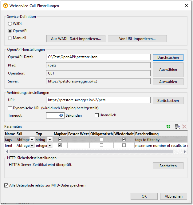Click the red delete parameter icon
This screenshot has width=193, height=205.
[184, 127]
